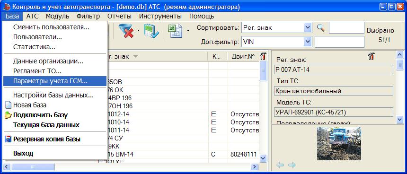Click the УРАЛ-692901 (КС-45721) model field
Screen dimensions: 407x174
tap(334, 112)
